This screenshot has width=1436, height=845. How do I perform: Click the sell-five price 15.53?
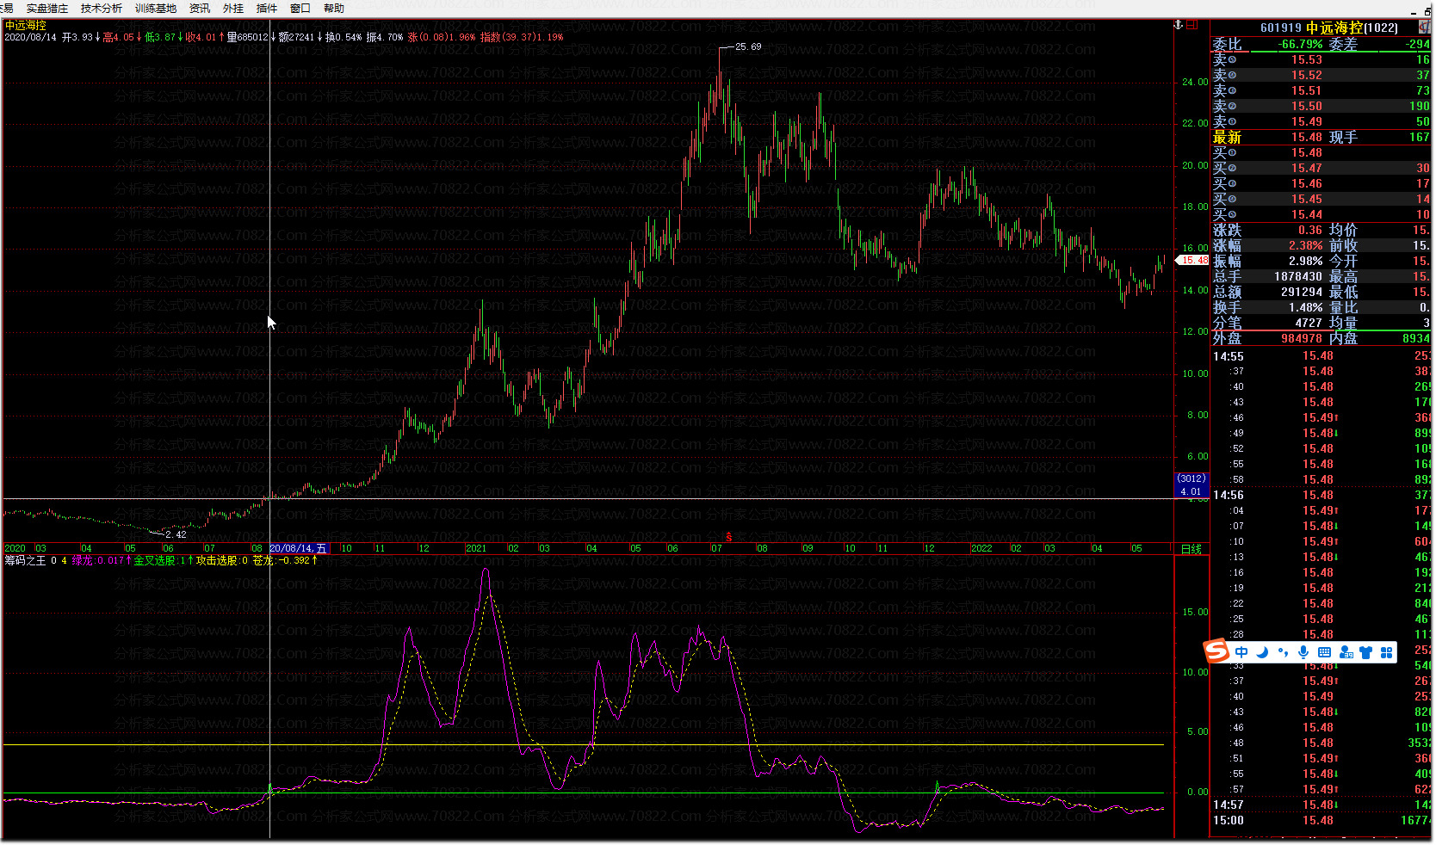1306,59
